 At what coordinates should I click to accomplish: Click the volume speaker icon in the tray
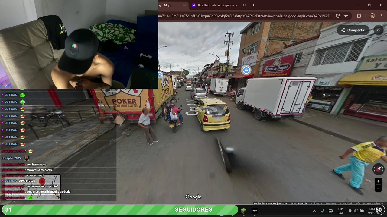tap(356, 211)
